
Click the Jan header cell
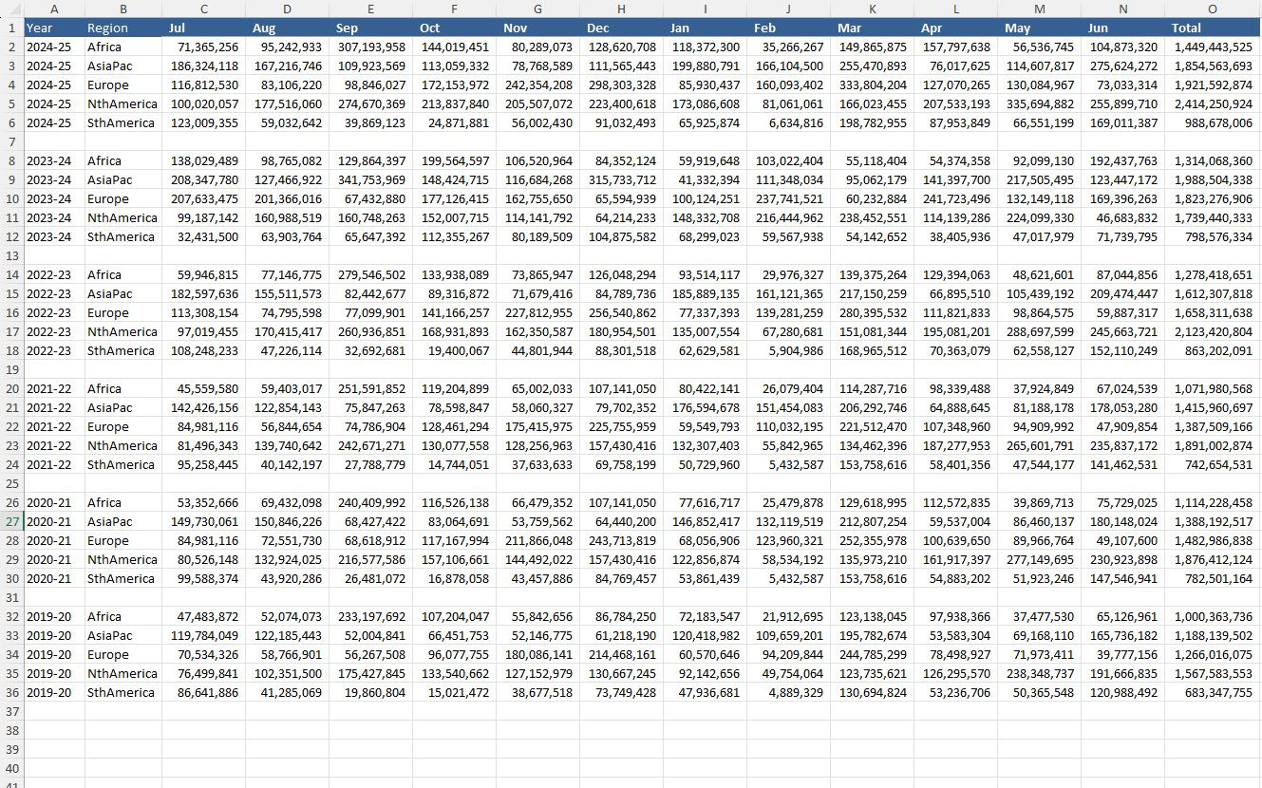(705, 28)
